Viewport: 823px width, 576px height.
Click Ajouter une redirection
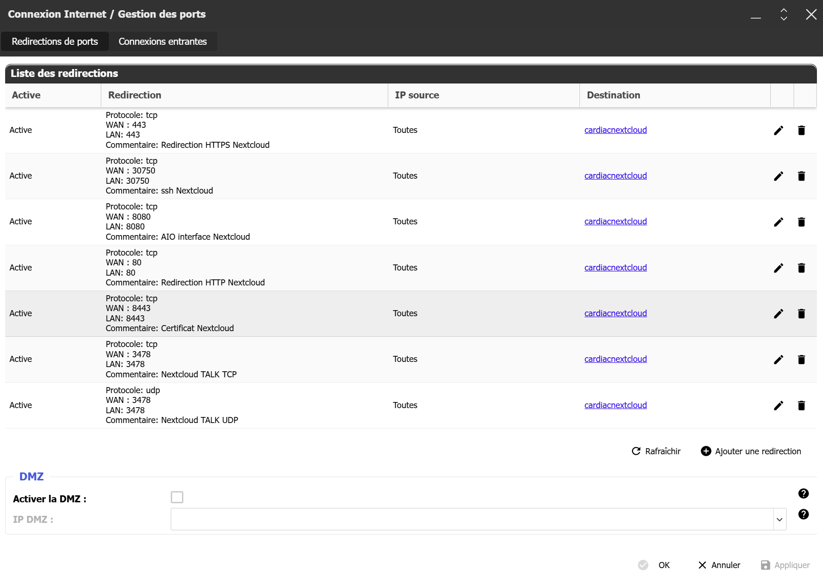pos(751,451)
